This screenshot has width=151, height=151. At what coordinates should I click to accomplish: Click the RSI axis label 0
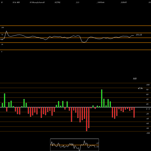coord(2,52)
